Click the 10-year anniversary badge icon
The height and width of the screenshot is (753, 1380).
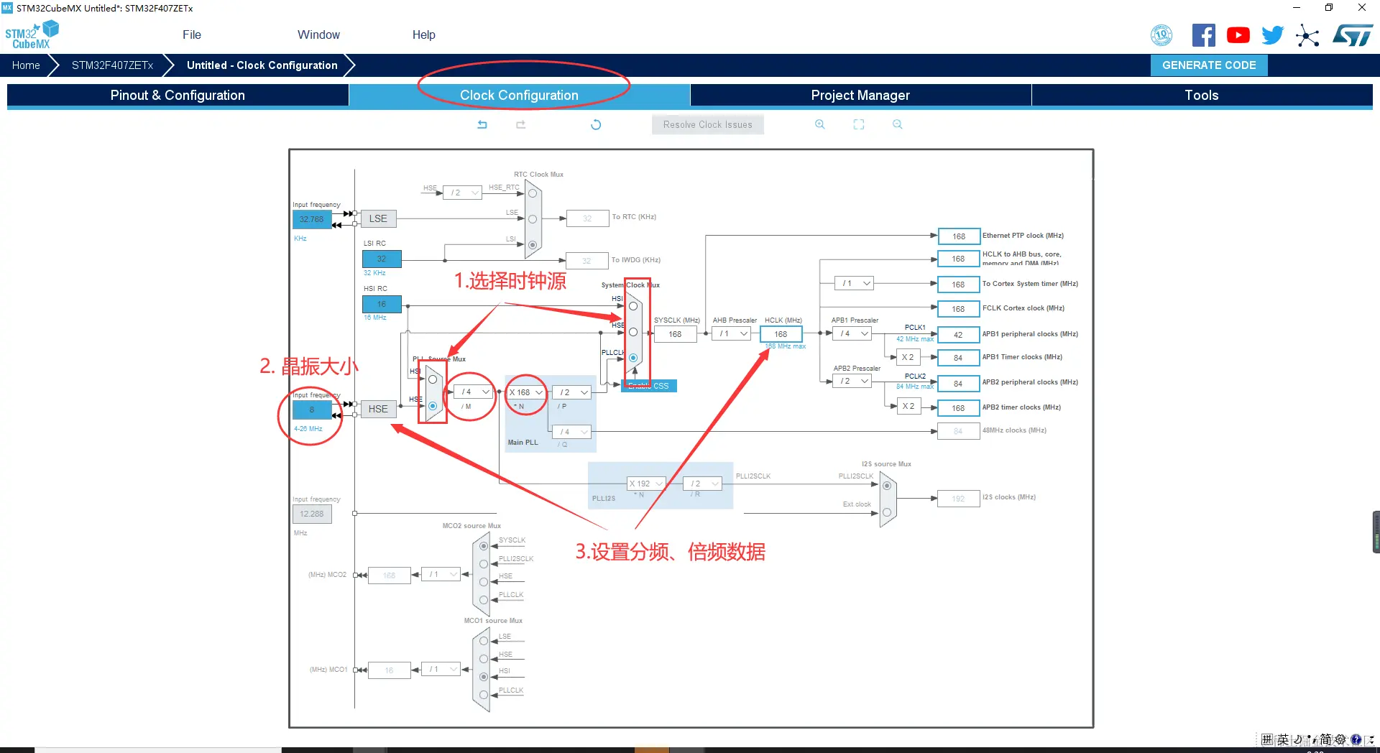tap(1161, 34)
